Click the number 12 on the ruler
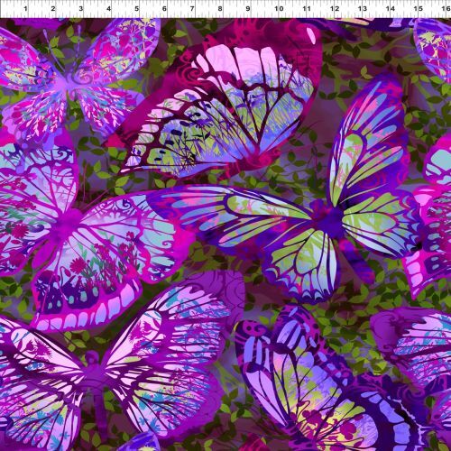This screenshot has height=451, width=451. 335,8
